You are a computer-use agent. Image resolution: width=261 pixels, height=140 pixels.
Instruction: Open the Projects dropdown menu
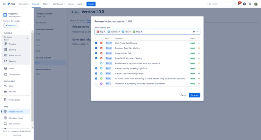point(36,4)
